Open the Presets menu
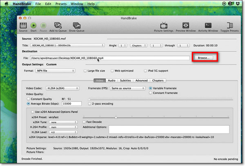 pyautogui.click(x=61, y=4)
